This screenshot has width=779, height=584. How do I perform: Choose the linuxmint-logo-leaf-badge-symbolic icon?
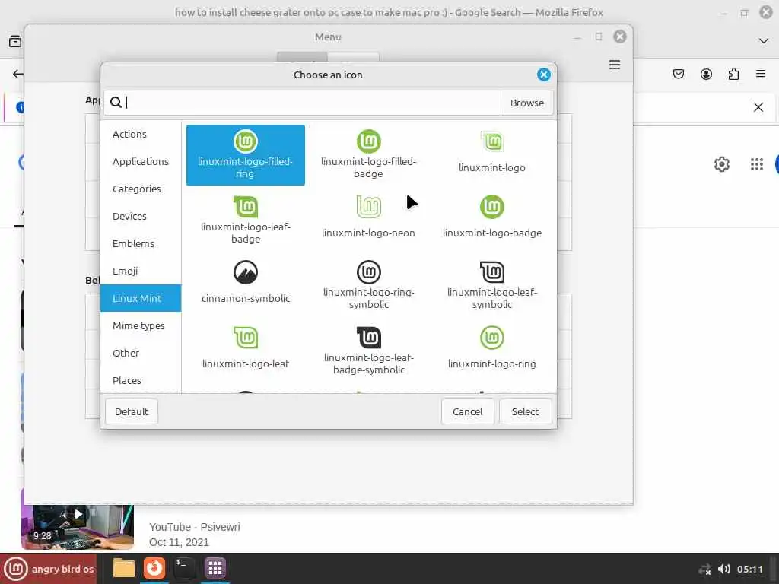(x=369, y=351)
